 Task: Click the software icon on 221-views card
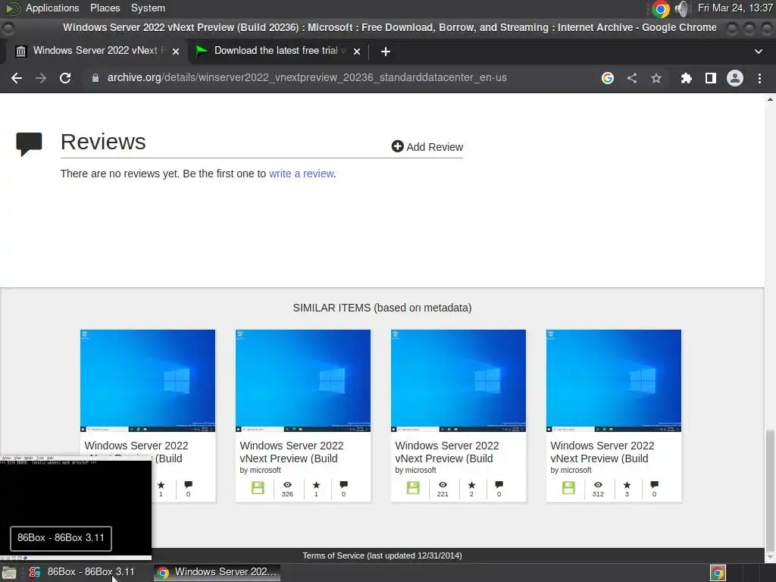(413, 488)
